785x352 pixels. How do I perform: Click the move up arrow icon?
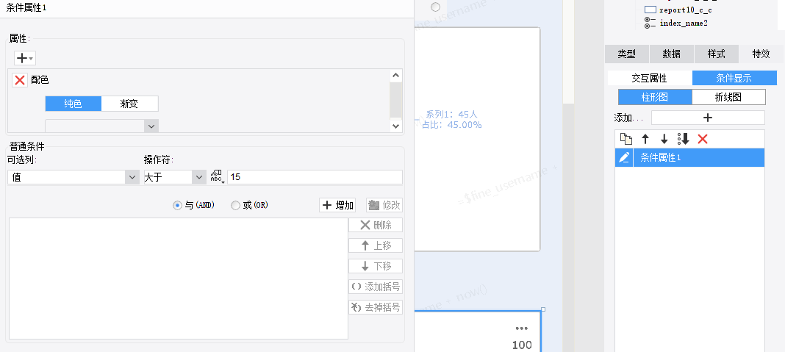645,139
